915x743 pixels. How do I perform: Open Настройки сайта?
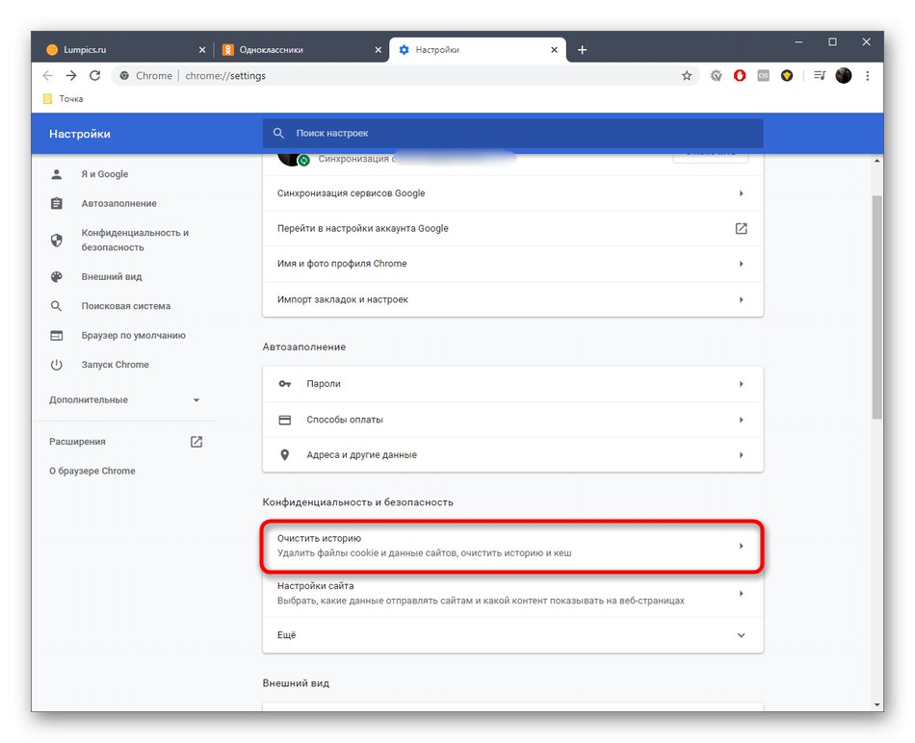(513, 593)
